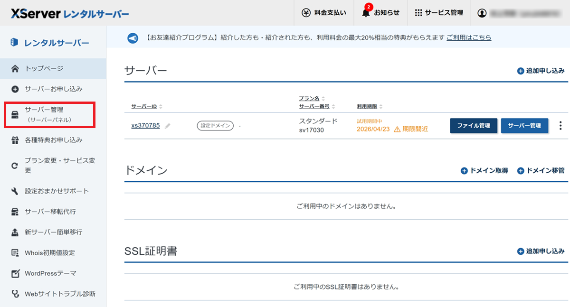Click the XServer レンタルサーバー logo
570x307 pixels.
(70, 13)
